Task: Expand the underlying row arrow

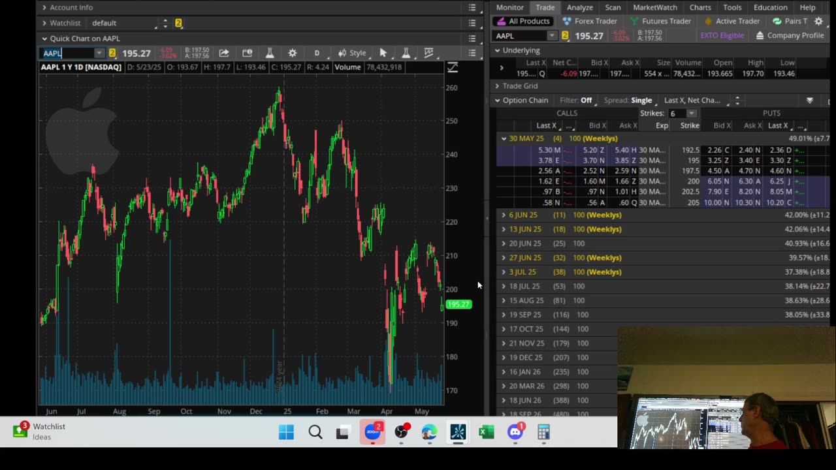Action: coord(502,68)
